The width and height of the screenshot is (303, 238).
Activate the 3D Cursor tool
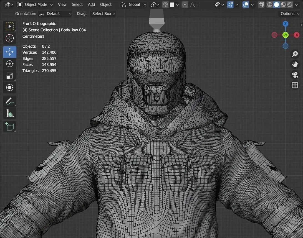pyautogui.click(x=10, y=38)
